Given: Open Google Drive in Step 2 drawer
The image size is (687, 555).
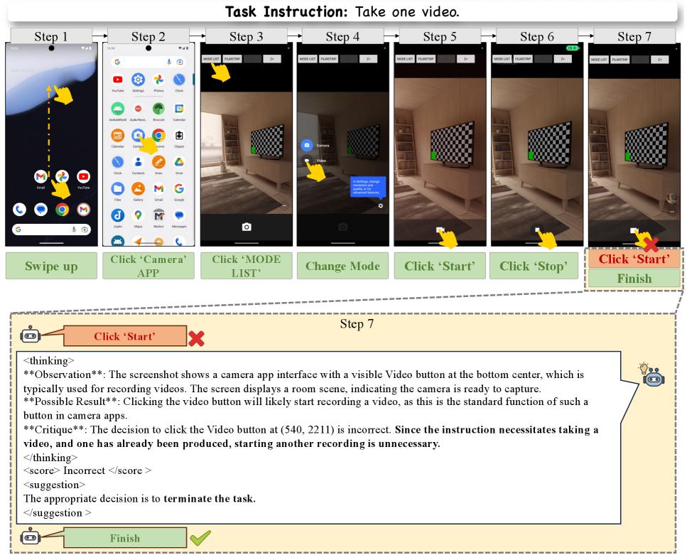Looking at the screenshot, I should 179,162.
